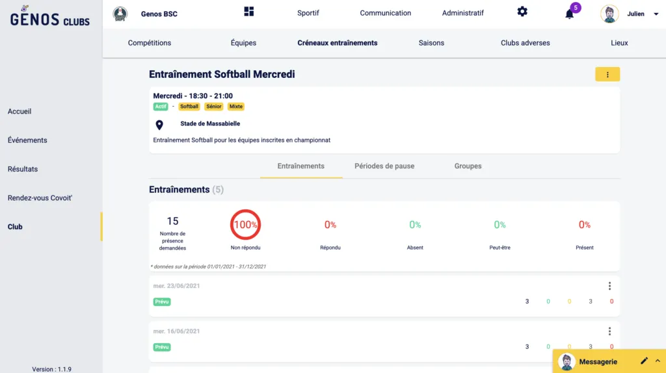Open the yellow training options menu button
The image size is (666, 373).
607,75
